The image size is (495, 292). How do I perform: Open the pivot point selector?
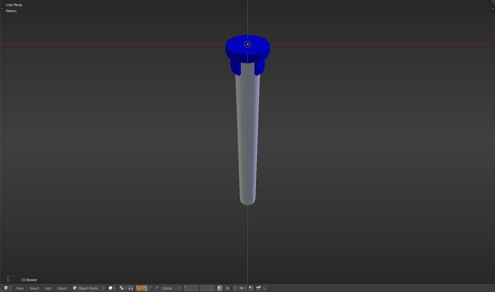coord(123,288)
